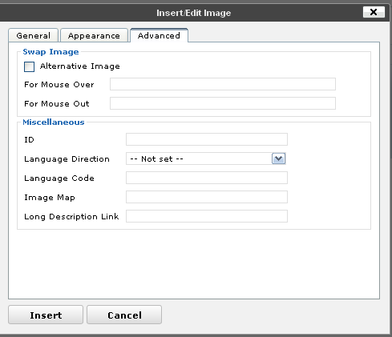Switch to the General tab

[x=34, y=35]
